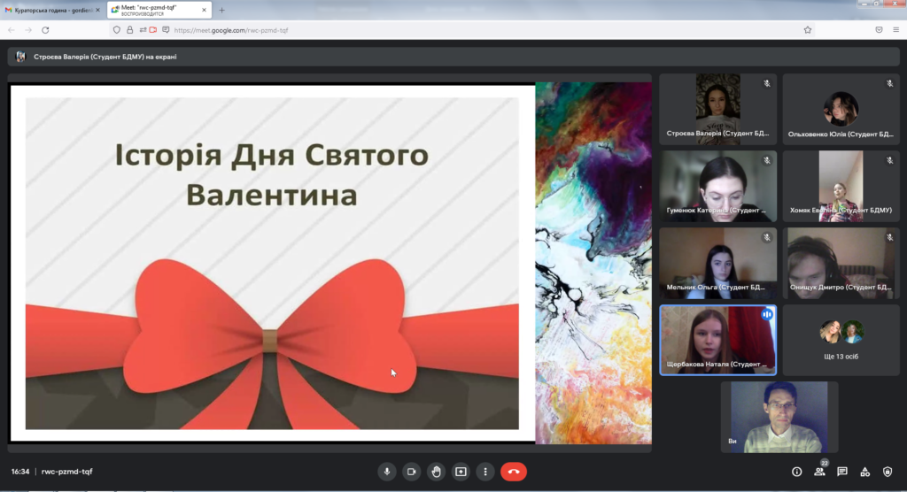Show the participants list panel
Viewport: 907px width, 492px height.
click(819, 472)
